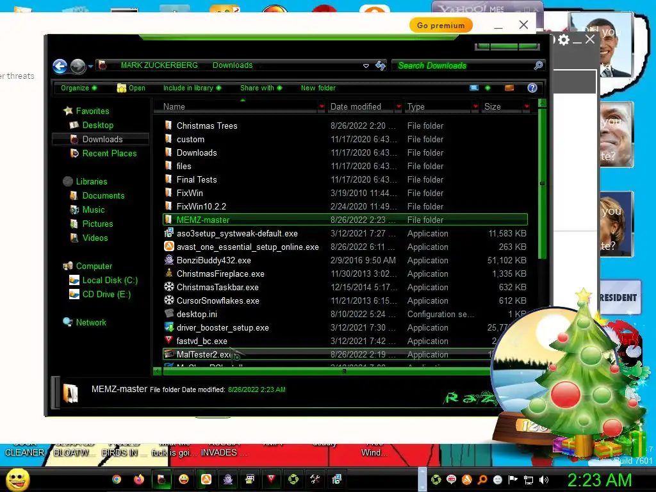Select the driver_booster_setup.exe icon
Image resolution: width=656 pixels, height=492 pixels.
pyautogui.click(x=168, y=327)
